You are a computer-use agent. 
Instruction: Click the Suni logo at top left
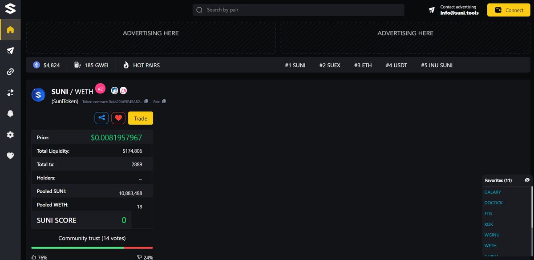(10, 8)
